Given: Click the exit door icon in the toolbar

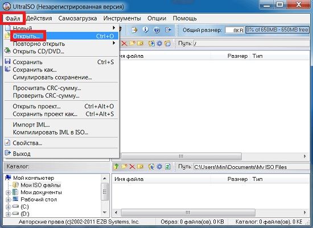Looking at the screenshot, I should point(168,30).
